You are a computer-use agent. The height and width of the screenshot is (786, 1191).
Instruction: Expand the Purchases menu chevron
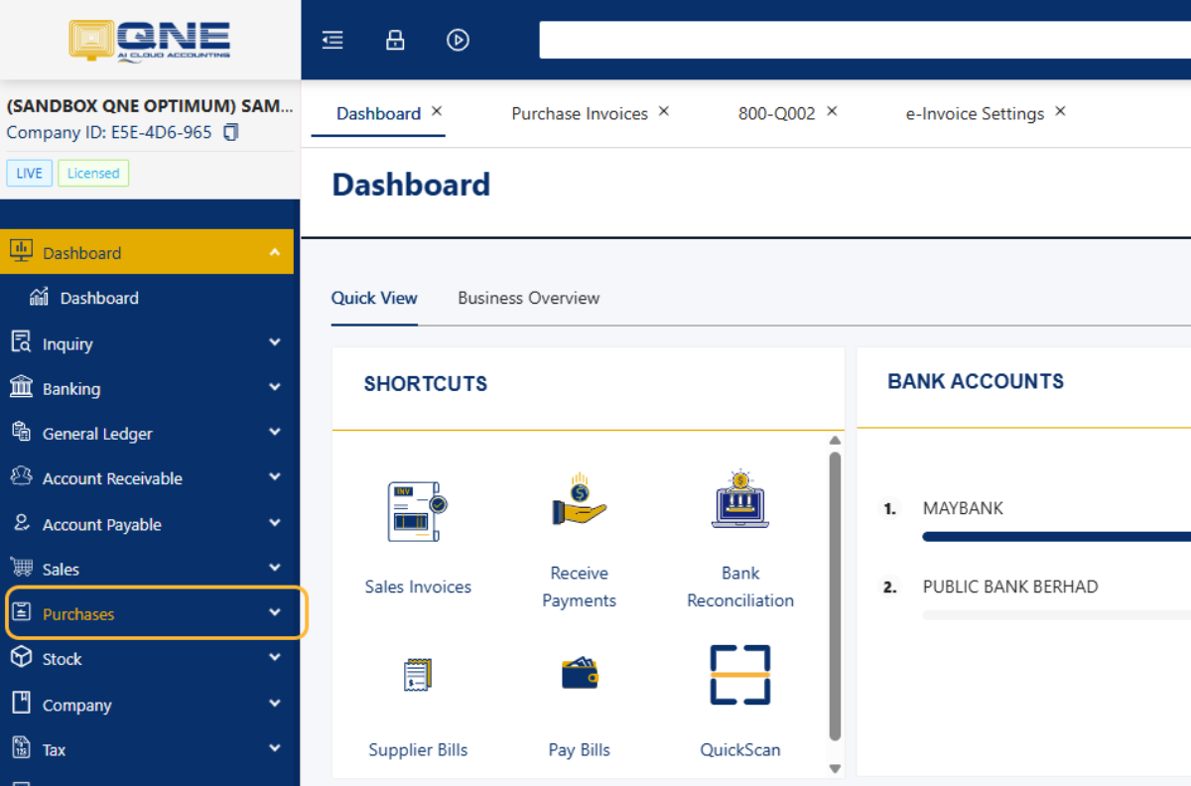point(275,613)
